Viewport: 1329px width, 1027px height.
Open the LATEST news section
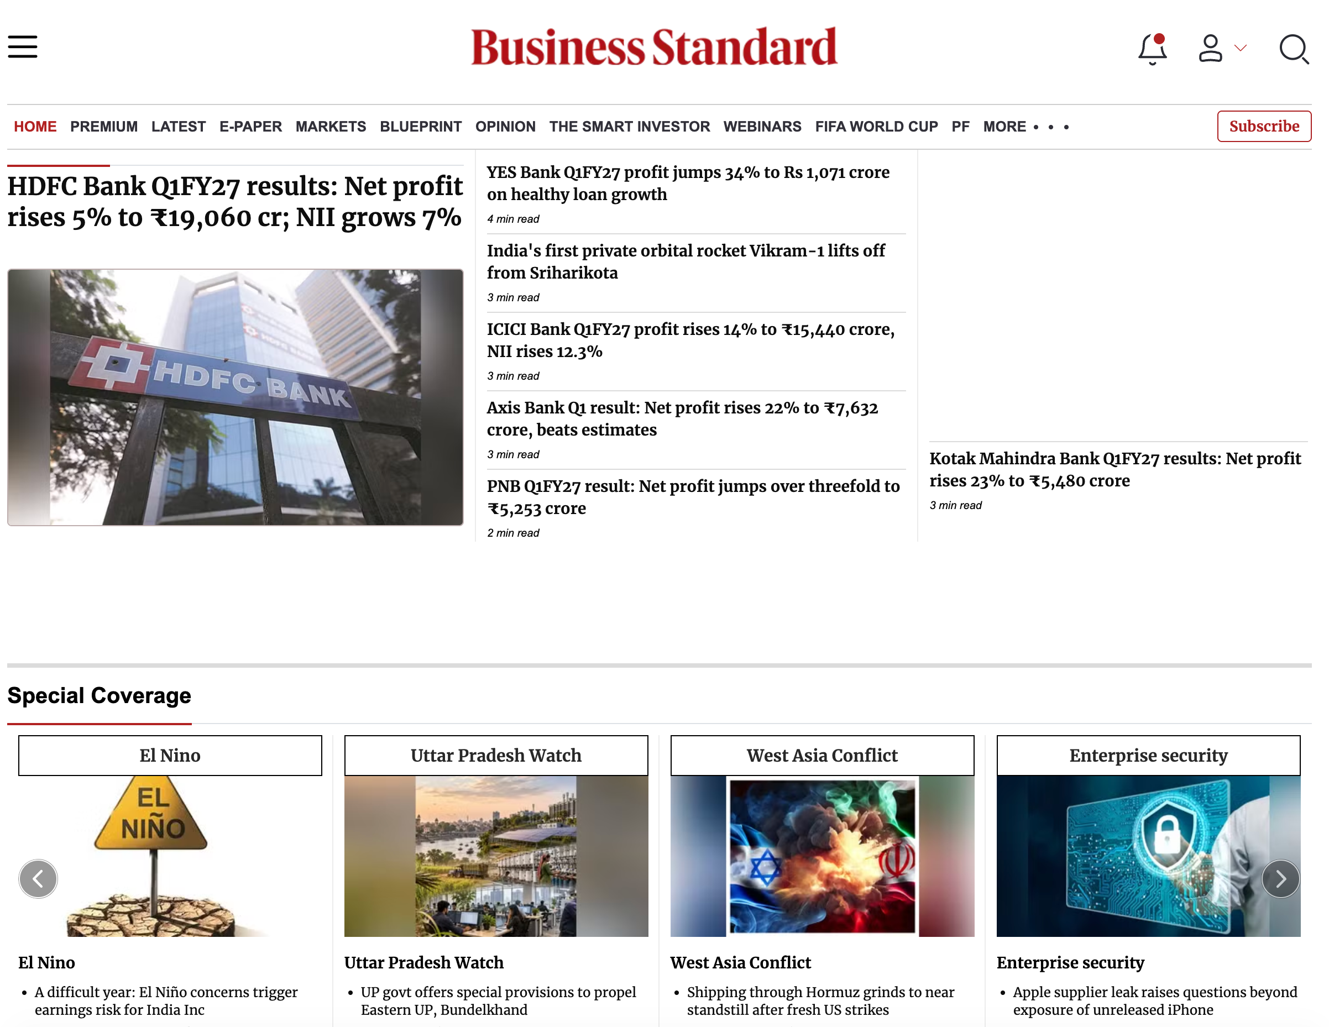[179, 127]
